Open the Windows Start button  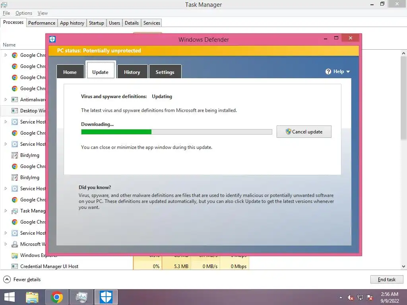(x=10, y=297)
